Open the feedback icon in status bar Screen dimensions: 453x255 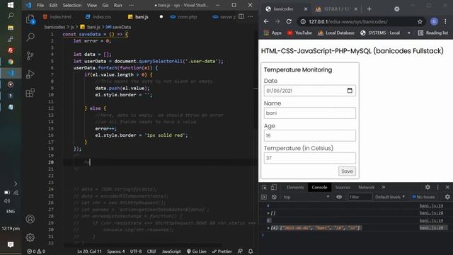pos(240,251)
